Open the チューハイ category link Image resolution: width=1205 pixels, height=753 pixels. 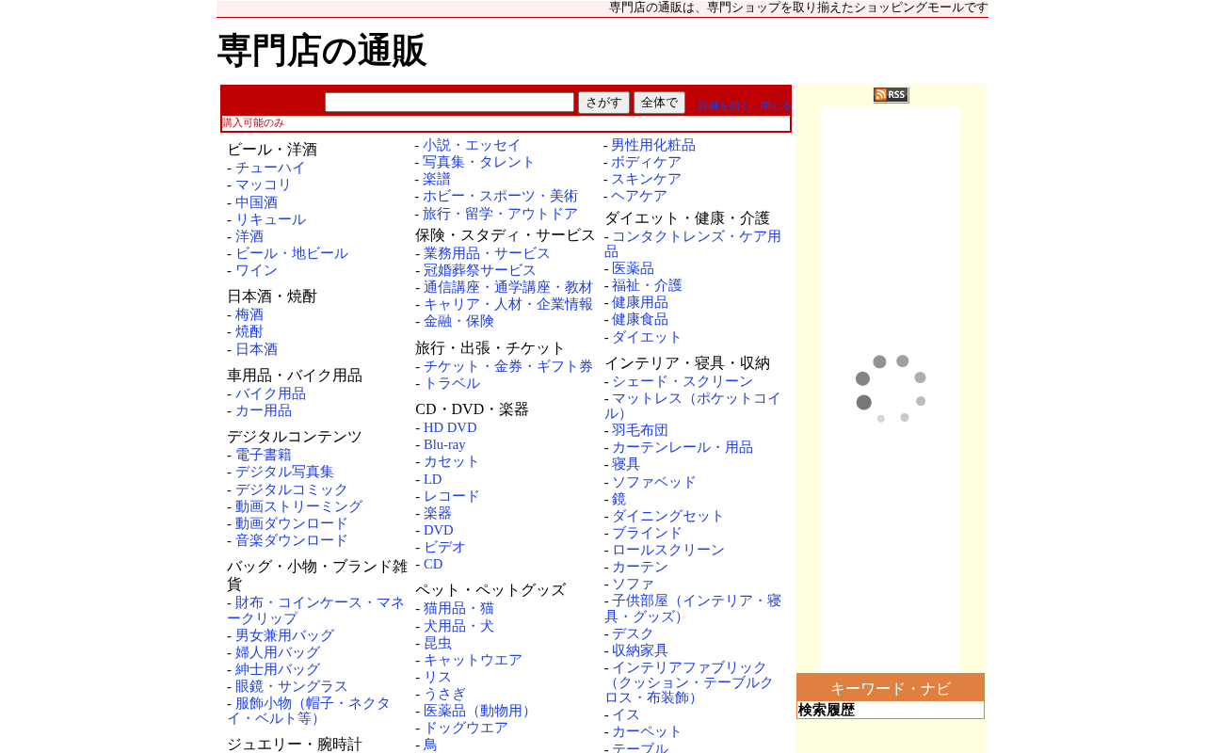coord(270,168)
